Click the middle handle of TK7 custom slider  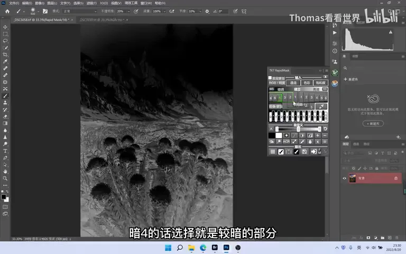(x=298, y=129)
